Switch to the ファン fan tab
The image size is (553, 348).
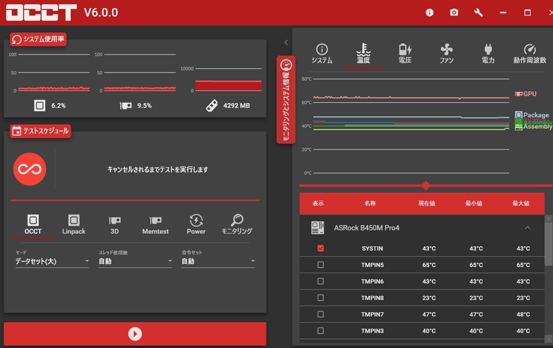[x=447, y=53]
